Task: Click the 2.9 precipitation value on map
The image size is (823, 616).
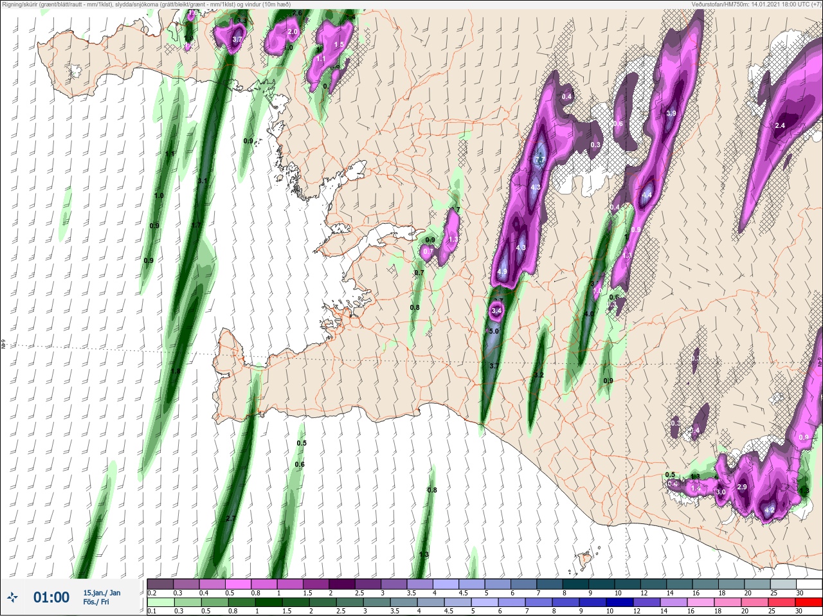Action: coord(741,487)
